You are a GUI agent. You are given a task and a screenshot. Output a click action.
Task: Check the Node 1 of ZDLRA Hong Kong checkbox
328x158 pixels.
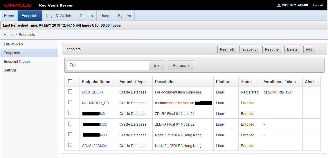pos(70,134)
